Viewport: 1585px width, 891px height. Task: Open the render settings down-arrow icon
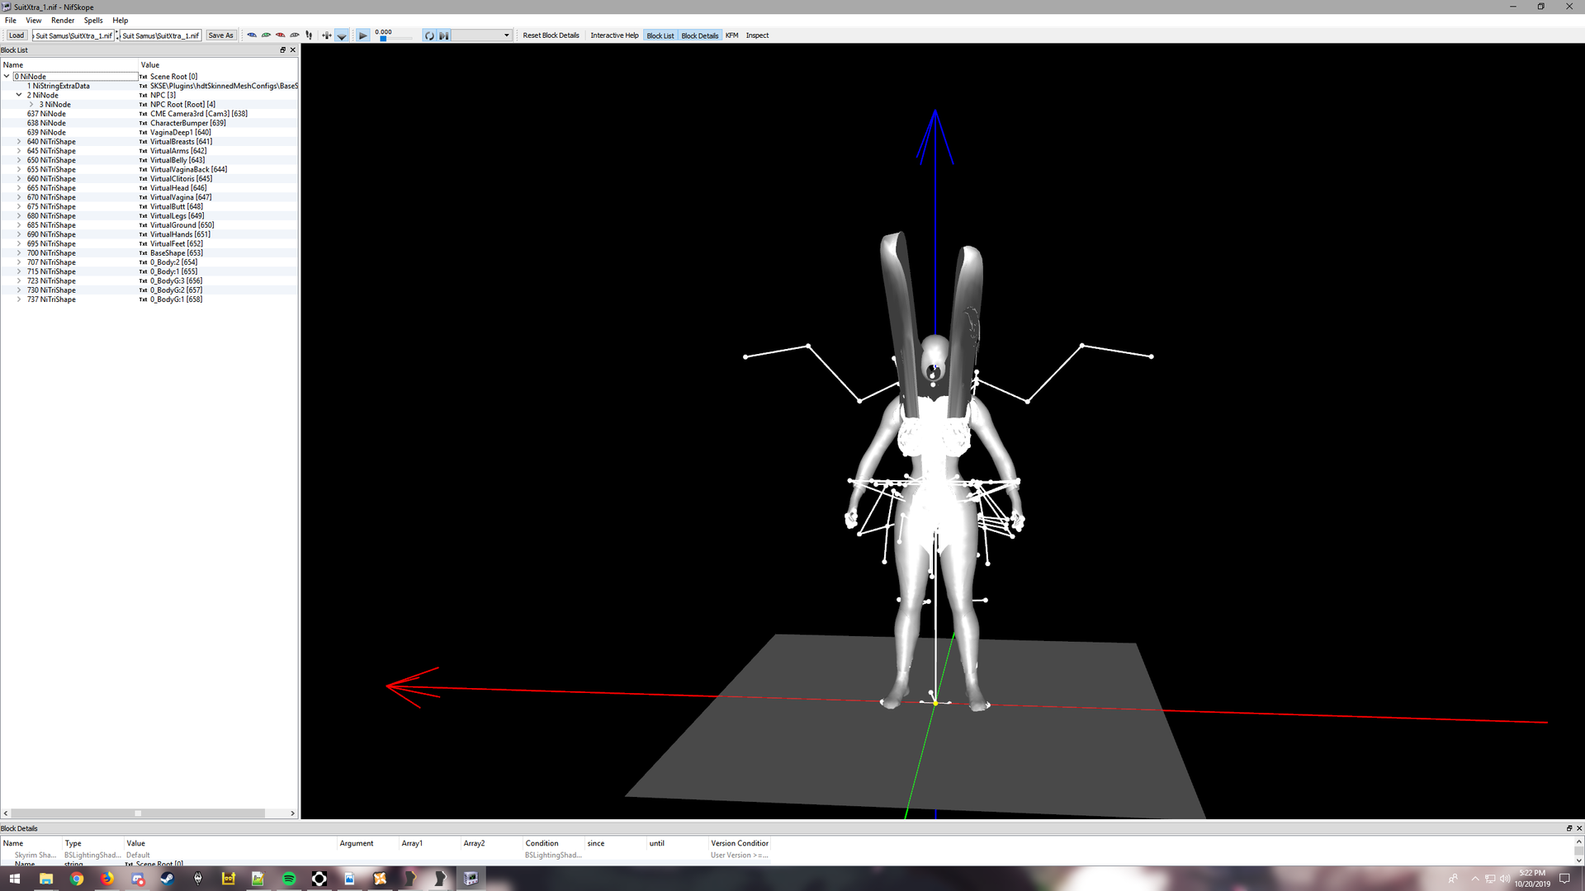tap(342, 35)
